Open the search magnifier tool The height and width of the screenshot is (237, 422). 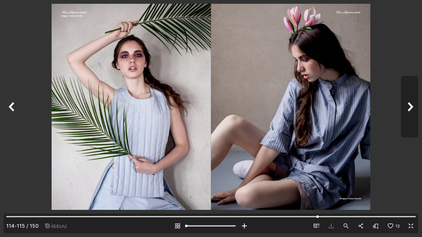coord(346,226)
